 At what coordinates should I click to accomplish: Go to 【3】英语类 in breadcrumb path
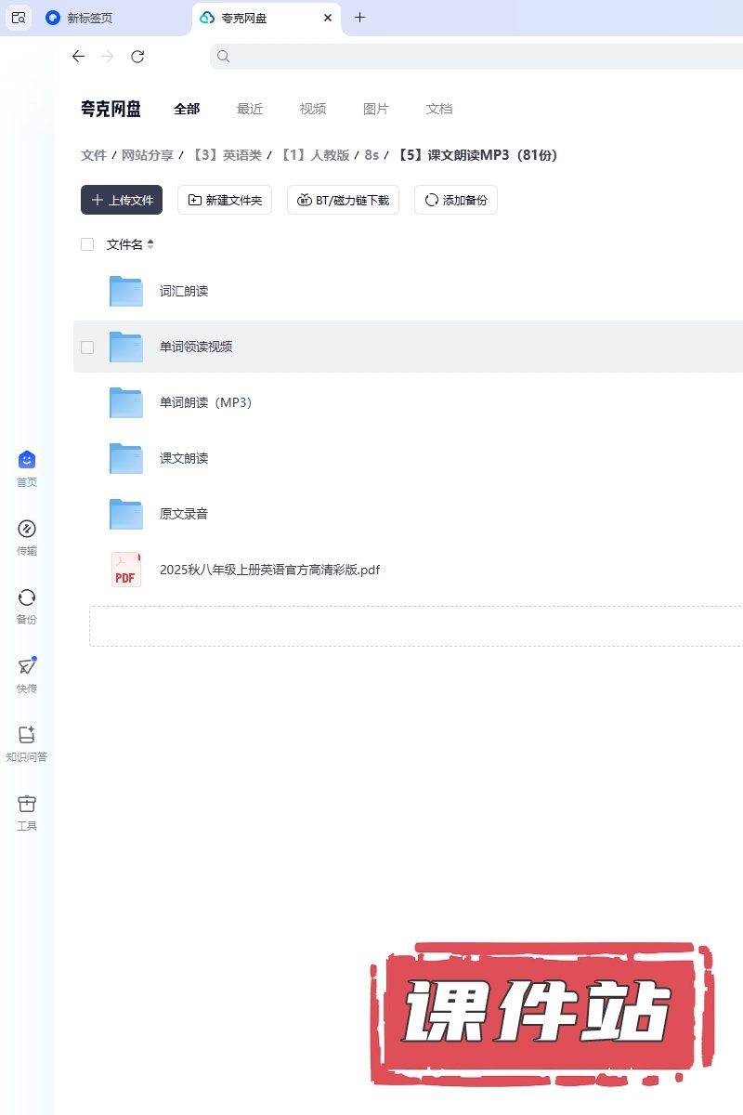click(x=226, y=155)
